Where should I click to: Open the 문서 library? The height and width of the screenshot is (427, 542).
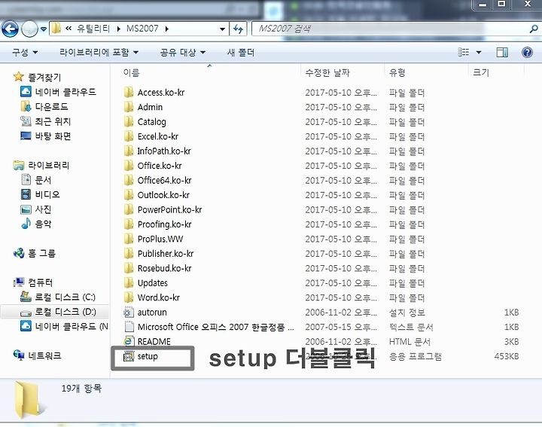(43, 180)
